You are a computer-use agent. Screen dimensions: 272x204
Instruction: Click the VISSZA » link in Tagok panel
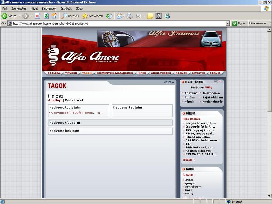point(169,82)
